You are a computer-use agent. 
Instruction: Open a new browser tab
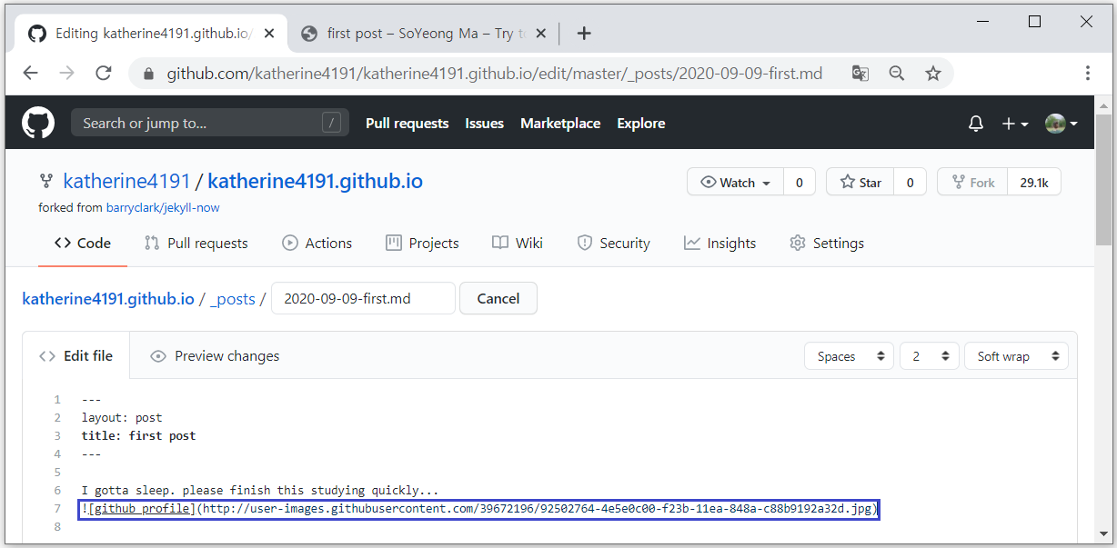(x=584, y=34)
